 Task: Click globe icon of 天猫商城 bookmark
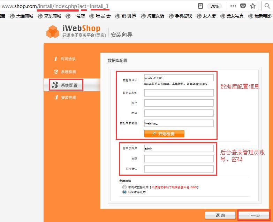12,16
